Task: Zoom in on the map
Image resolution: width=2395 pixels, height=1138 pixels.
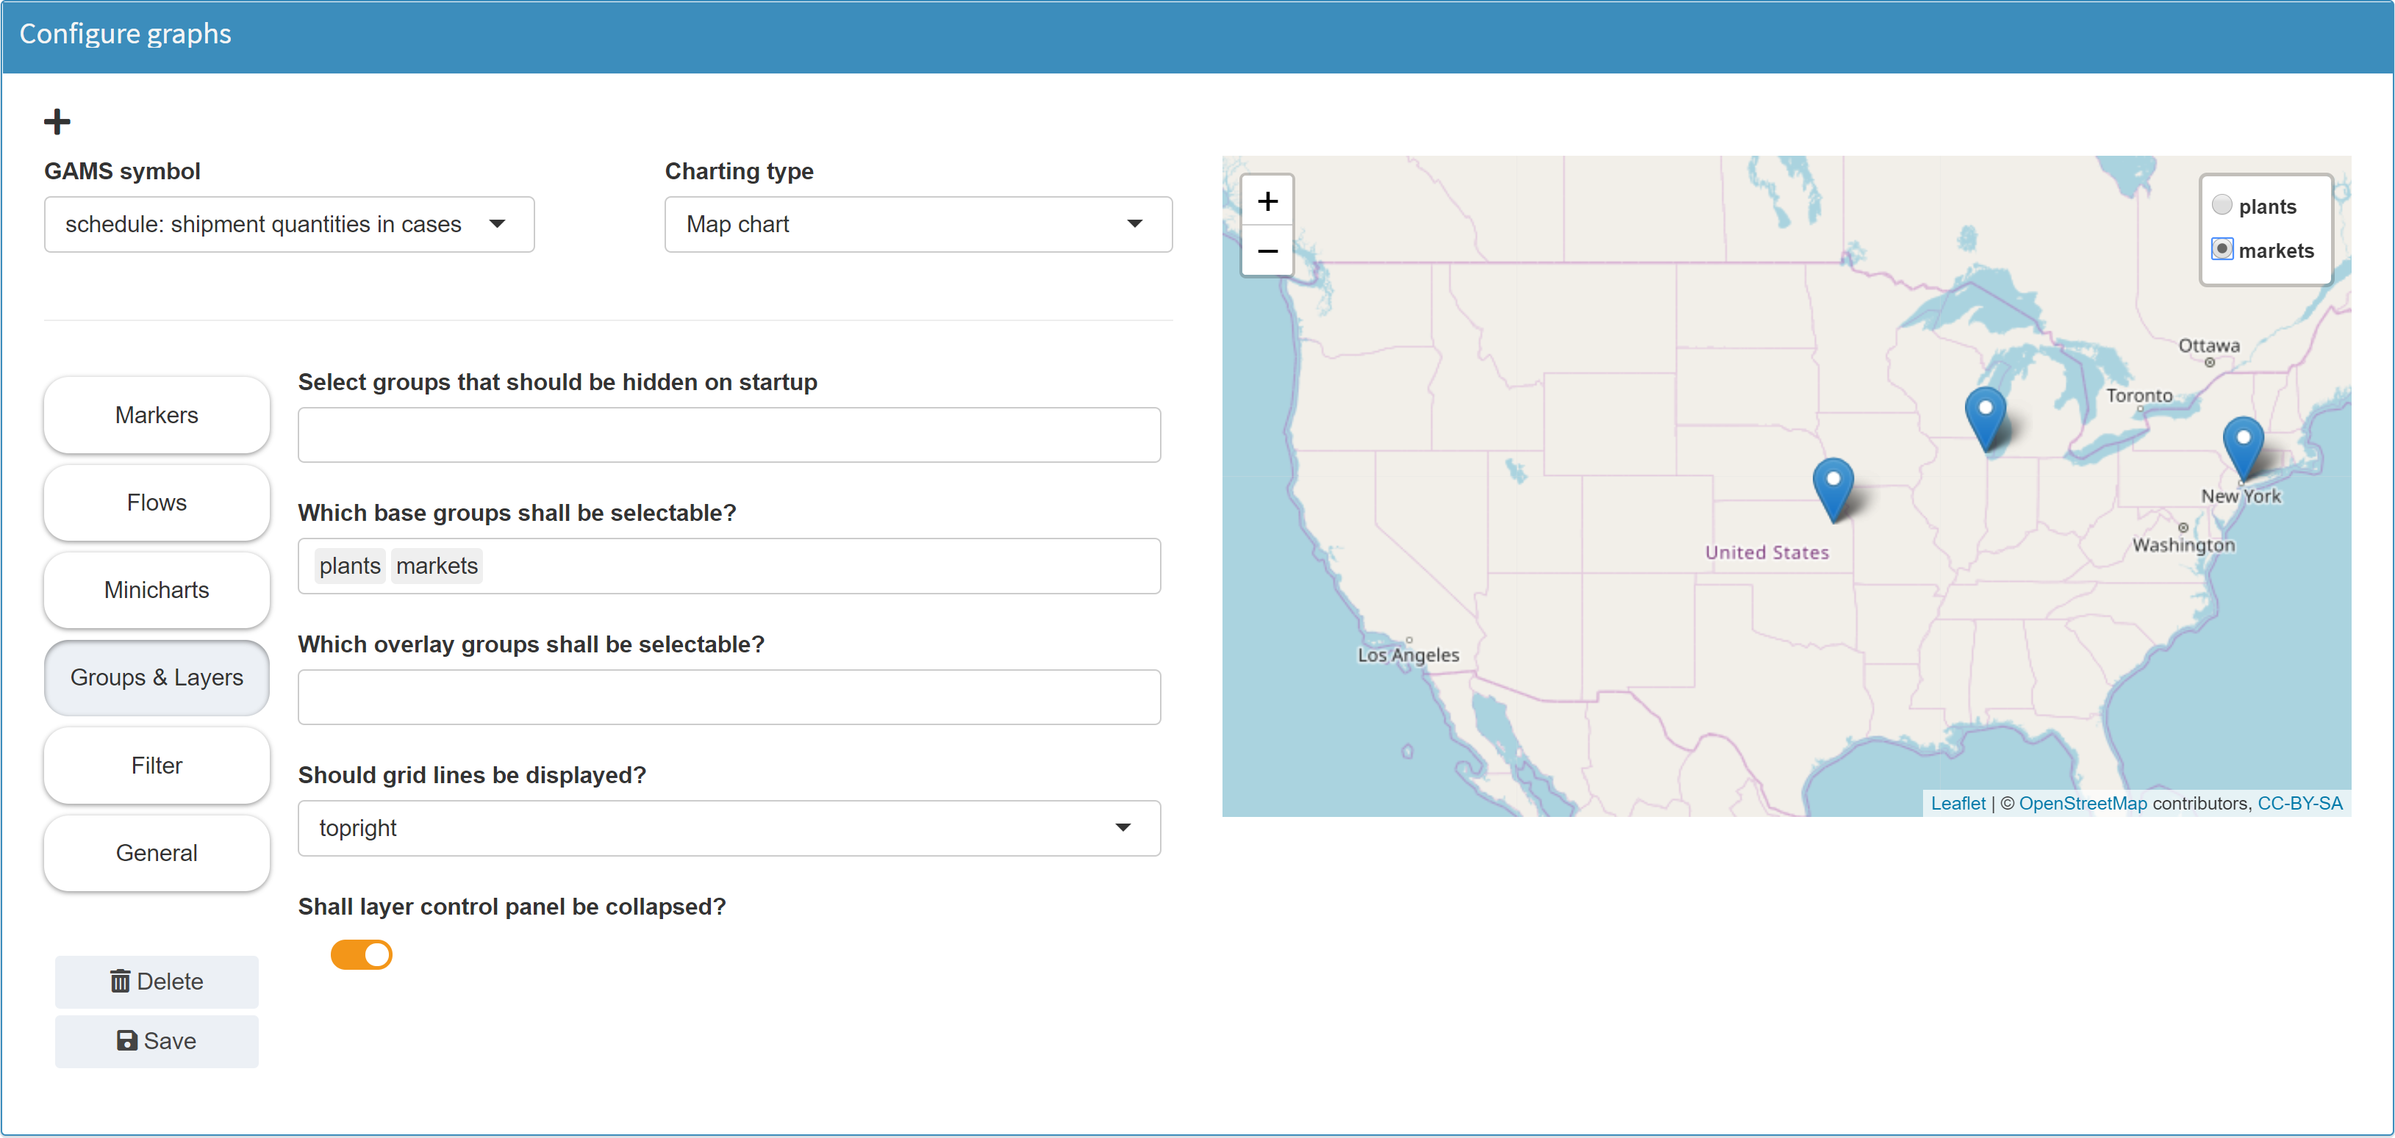Action: pos(1267,201)
